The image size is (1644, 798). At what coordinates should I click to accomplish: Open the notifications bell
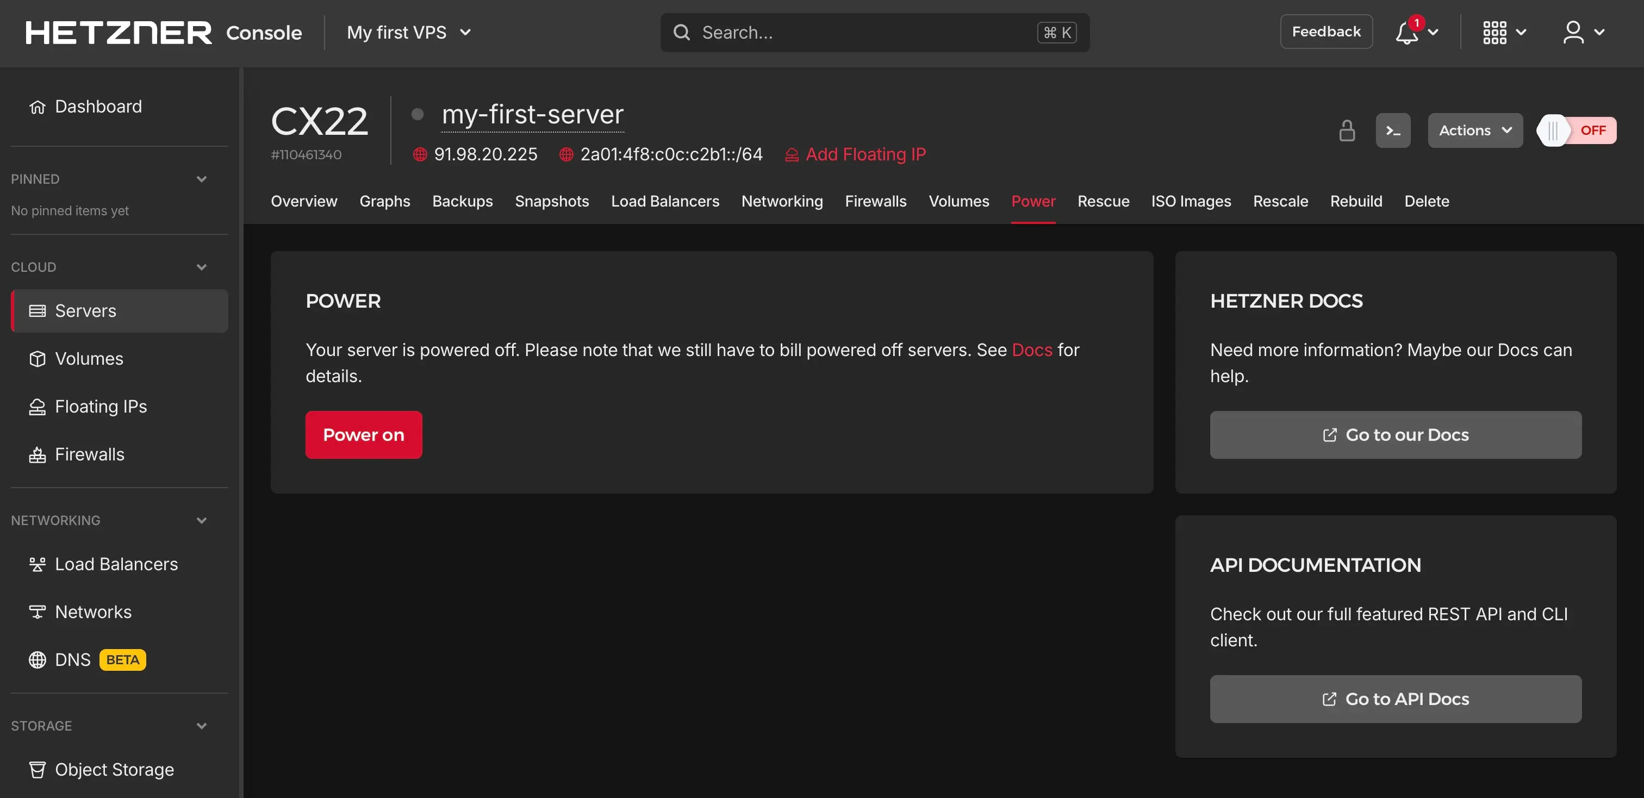(1406, 33)
